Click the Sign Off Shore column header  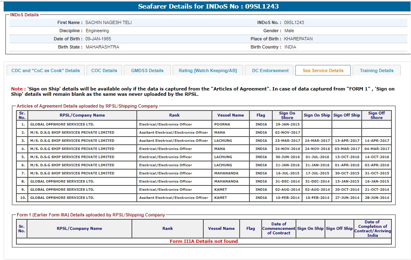coord(376,115)
